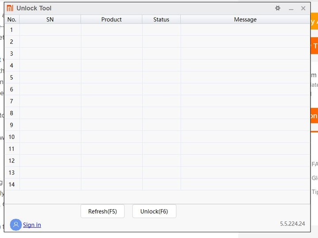Select row number 3

(x=157, y=54)
